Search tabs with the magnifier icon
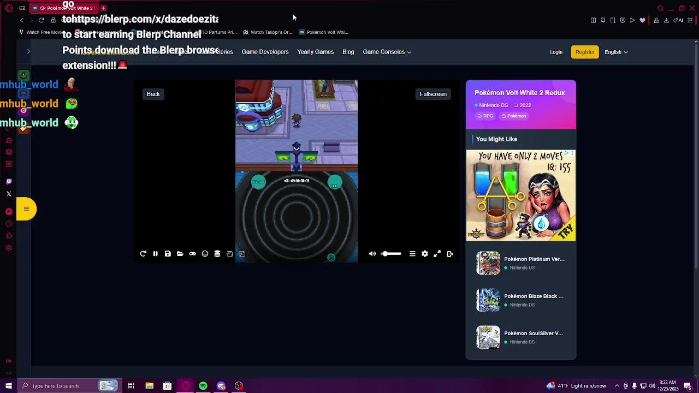Viewport: 699px width, 393px height. [660, 8]
